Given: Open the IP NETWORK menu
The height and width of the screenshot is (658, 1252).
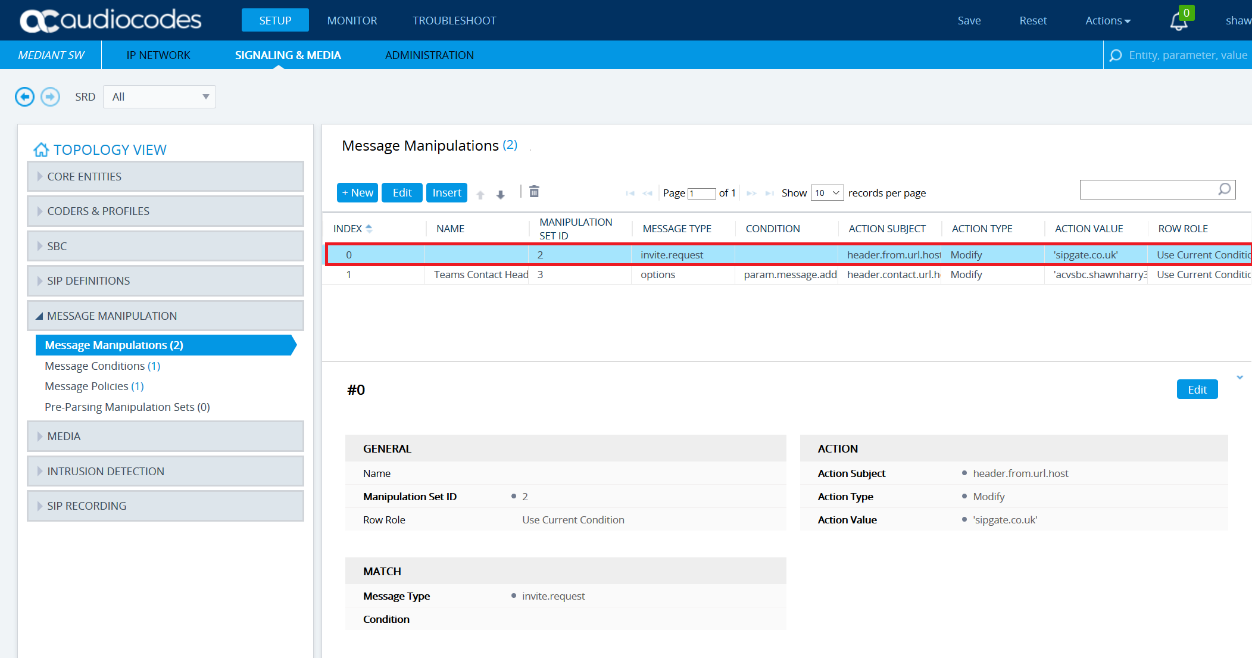Looking at the screenshot, I should 158,55.
